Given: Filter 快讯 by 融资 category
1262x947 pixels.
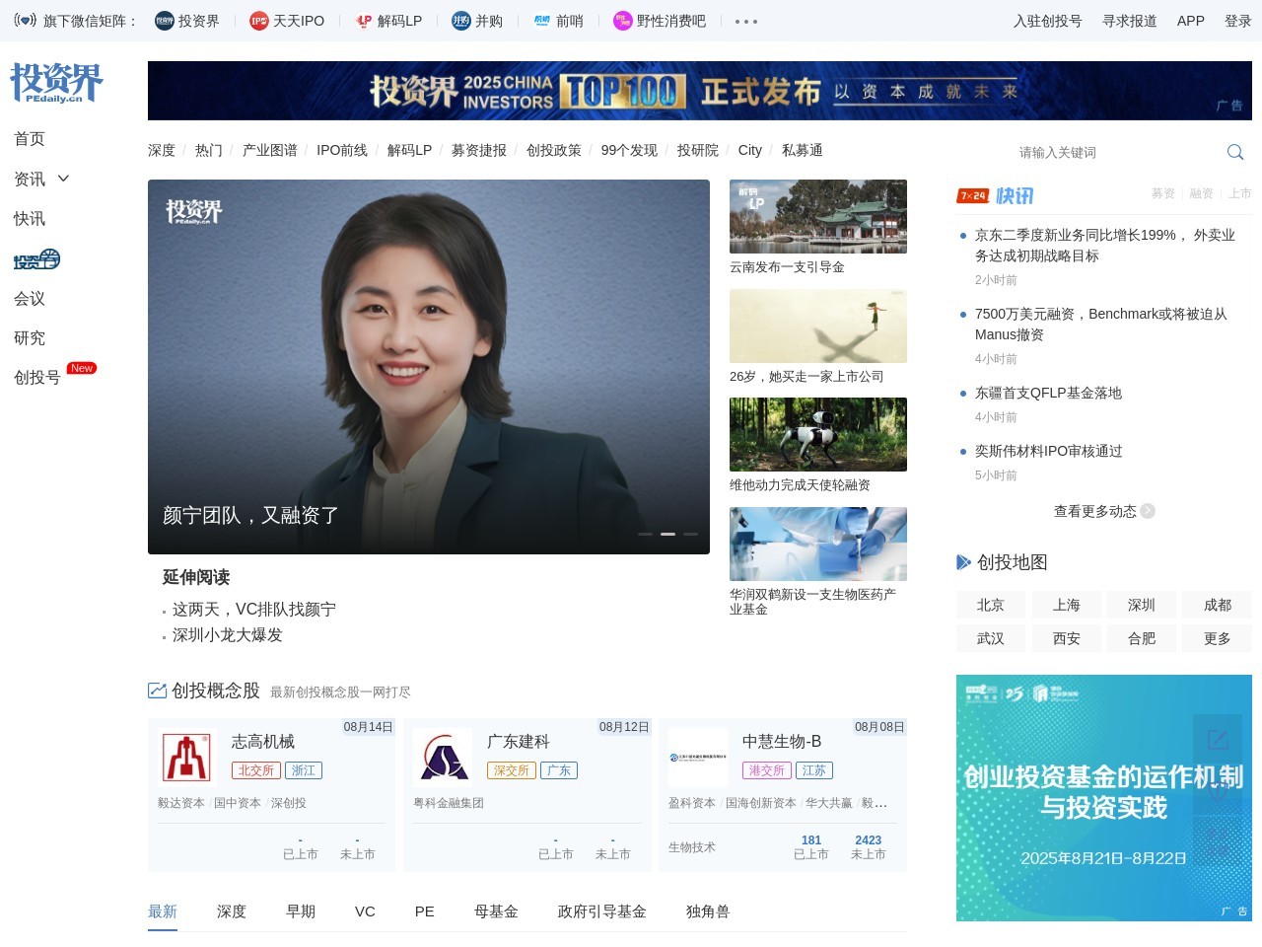Looking at the screenshot, I should click(1201, 193).
